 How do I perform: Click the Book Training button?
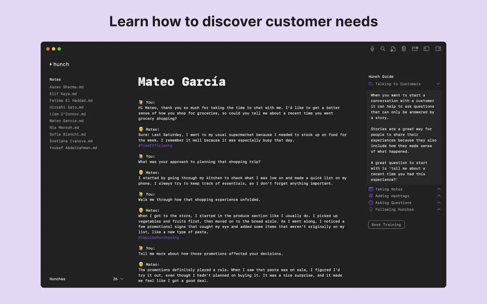point(386,225)
